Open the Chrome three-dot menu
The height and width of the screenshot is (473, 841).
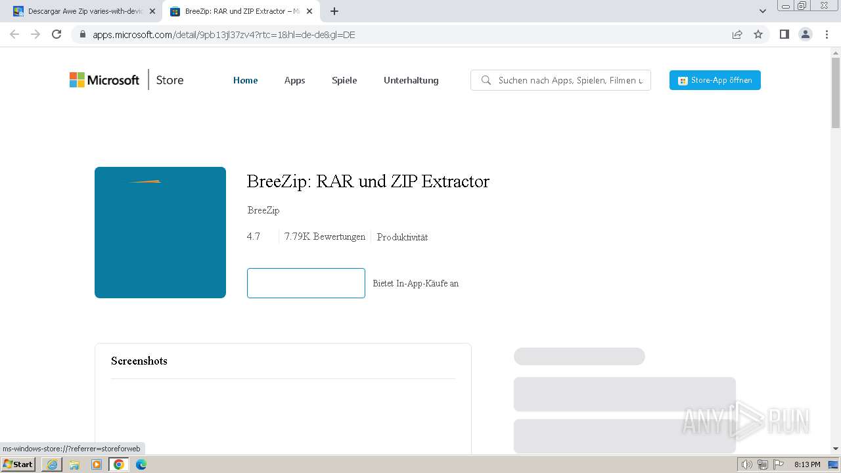(827, 34)
